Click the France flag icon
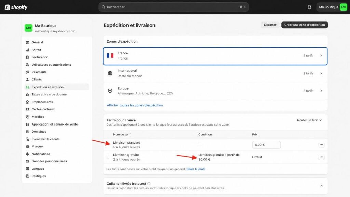 [x=110, y=56]
